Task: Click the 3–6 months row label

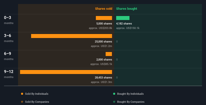Action: 9,38
